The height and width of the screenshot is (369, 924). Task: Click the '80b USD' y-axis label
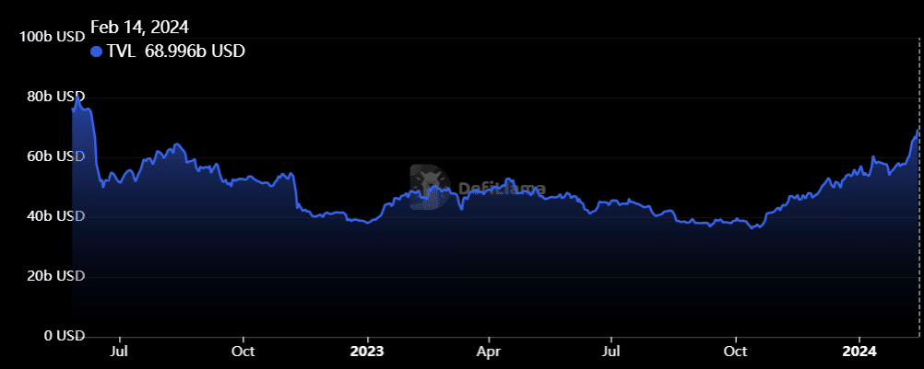pos(56,97)
